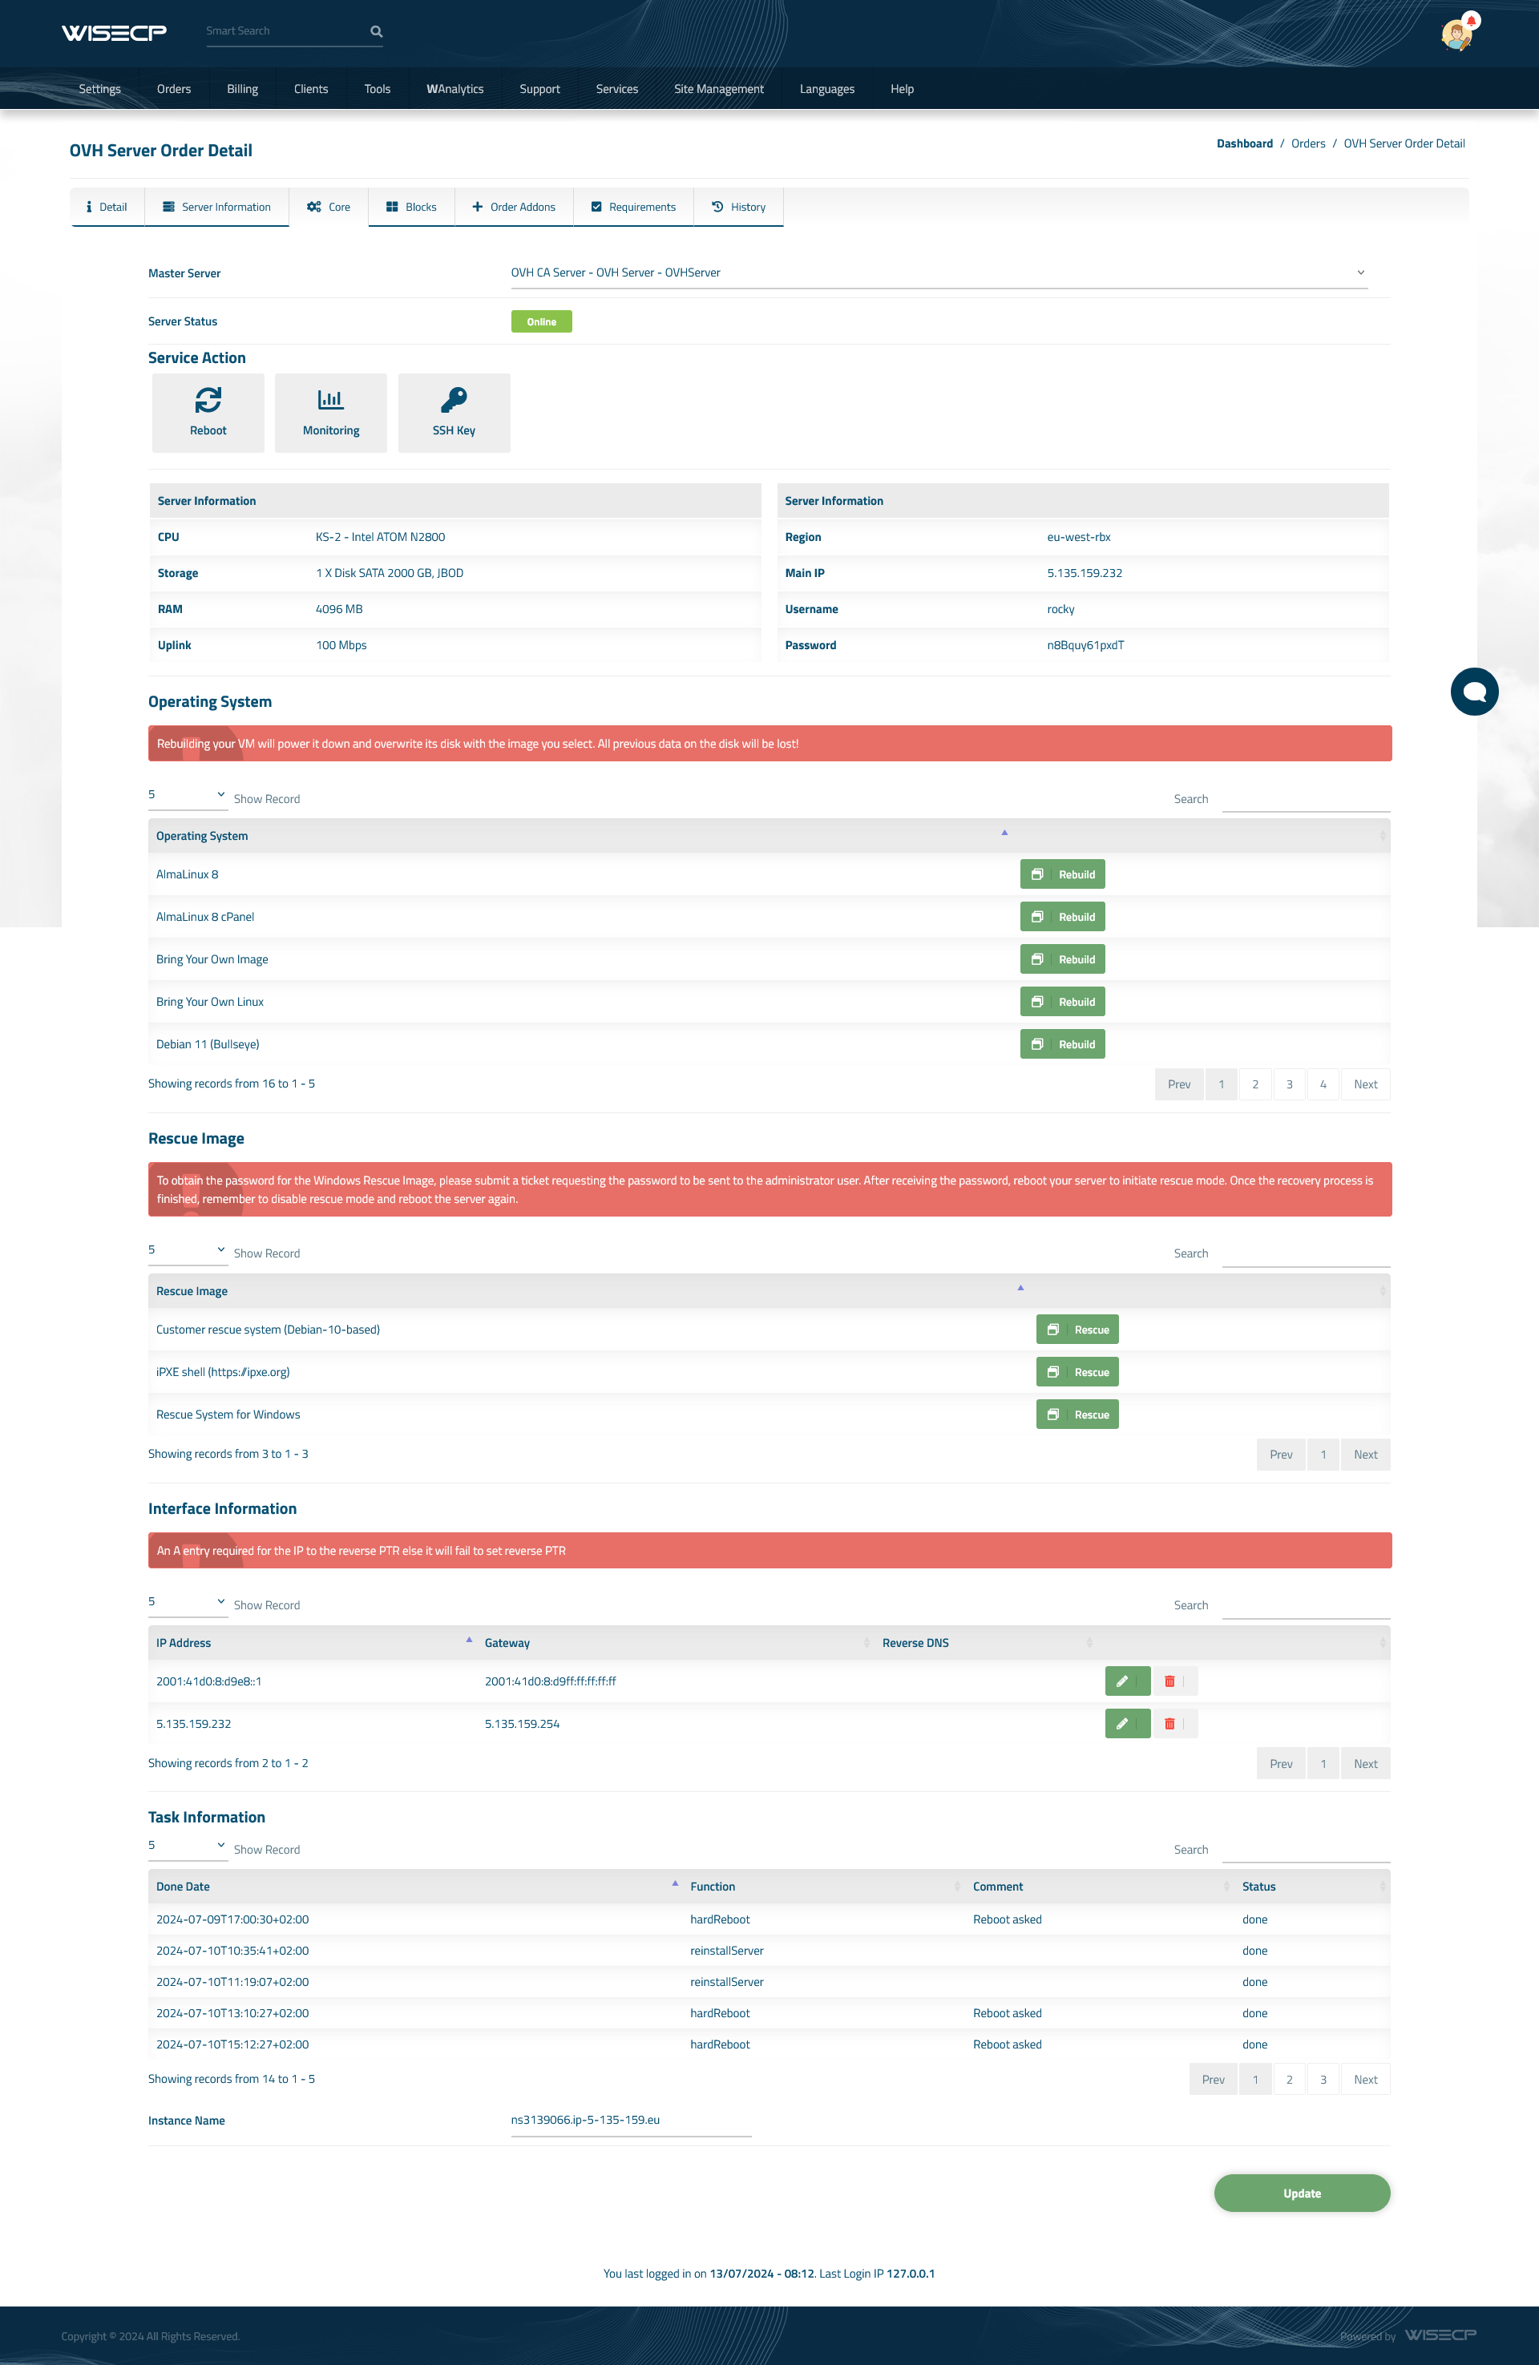Image resolution: width=1539 pixels, height=2365 pixels.
Task: Click the WISECP logo in header
Action: tap(115, 33)
